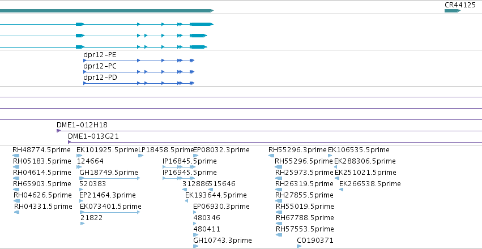Select feature 480346
Viewport: 482px width, 249px height.
click(x=207, y=218)
